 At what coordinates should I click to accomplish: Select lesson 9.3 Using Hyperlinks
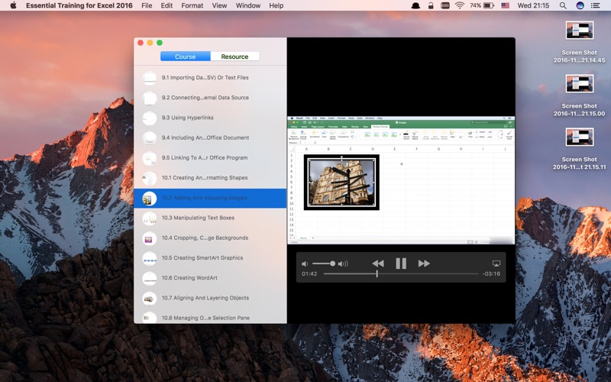[210, 118]
